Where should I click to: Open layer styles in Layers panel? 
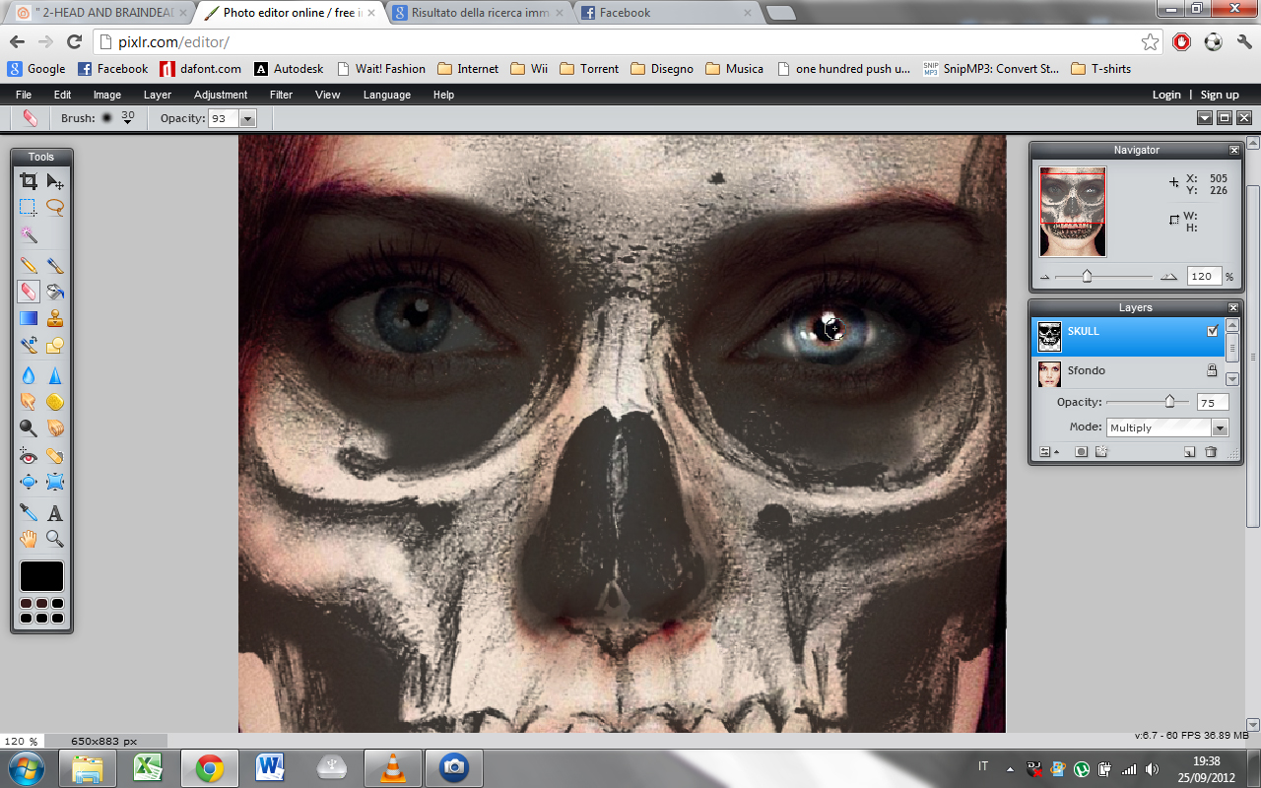click(x=1101, y=452)
